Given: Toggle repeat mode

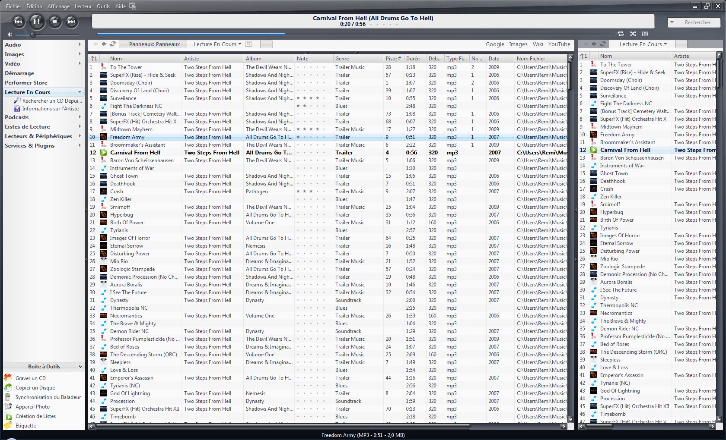Looking at the screenshot, I should pos(621,33).
